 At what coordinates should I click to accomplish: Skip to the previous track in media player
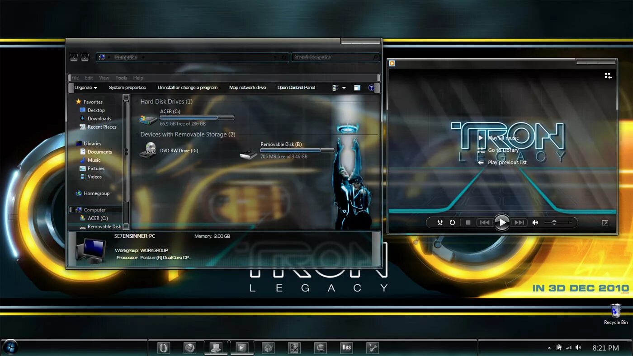[x=484, y=222]
